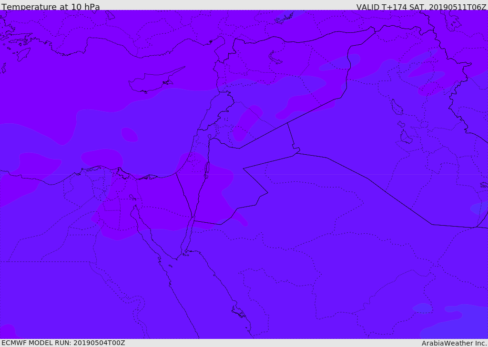
Task: Click the 'Temperature at 10 hPa' title
Action: click(51, 7)
